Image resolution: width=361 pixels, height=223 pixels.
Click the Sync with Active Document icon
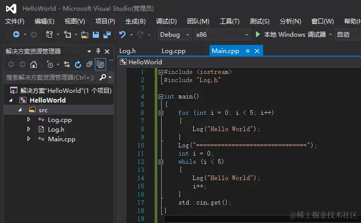(67, 64)
